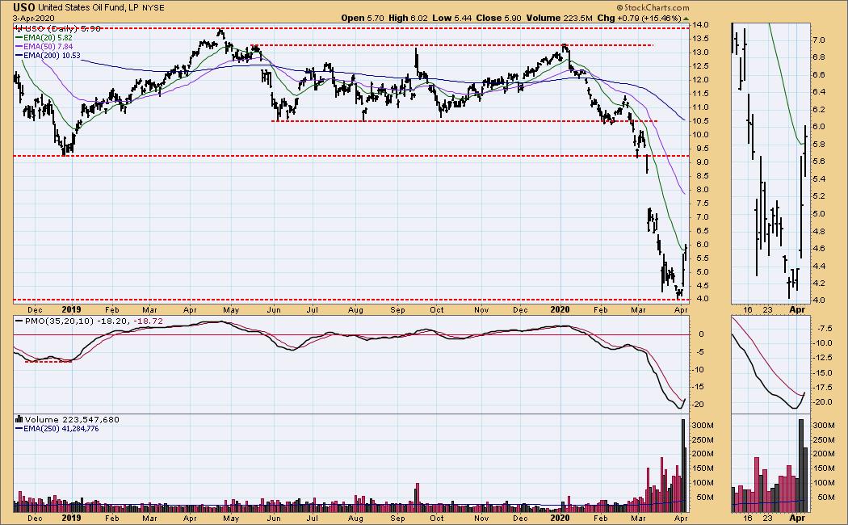Click the "Volume 223,547,680" panel label

coord(72,419)
